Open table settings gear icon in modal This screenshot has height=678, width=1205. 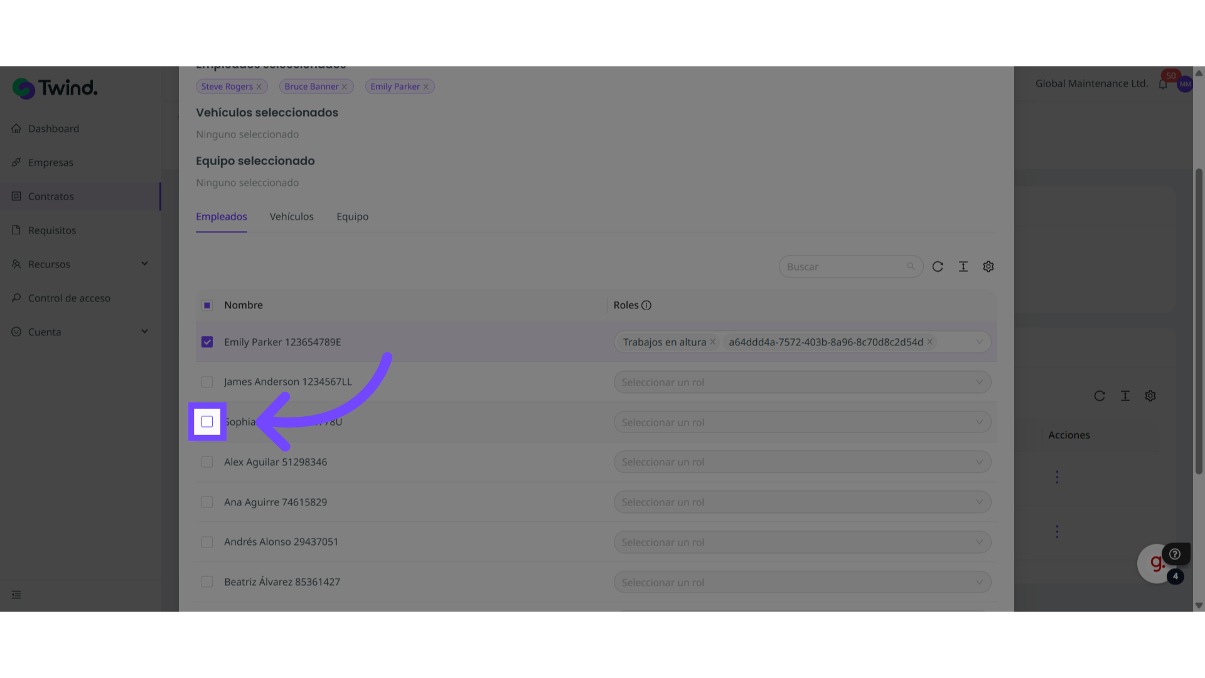point(988,267)
